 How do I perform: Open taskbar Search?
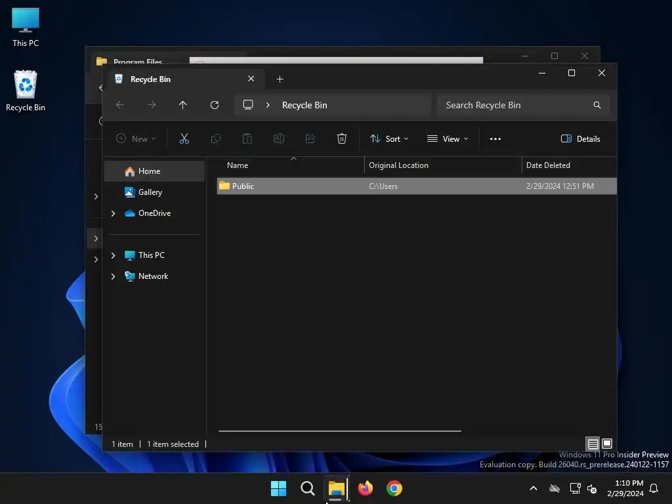[307, 488]
